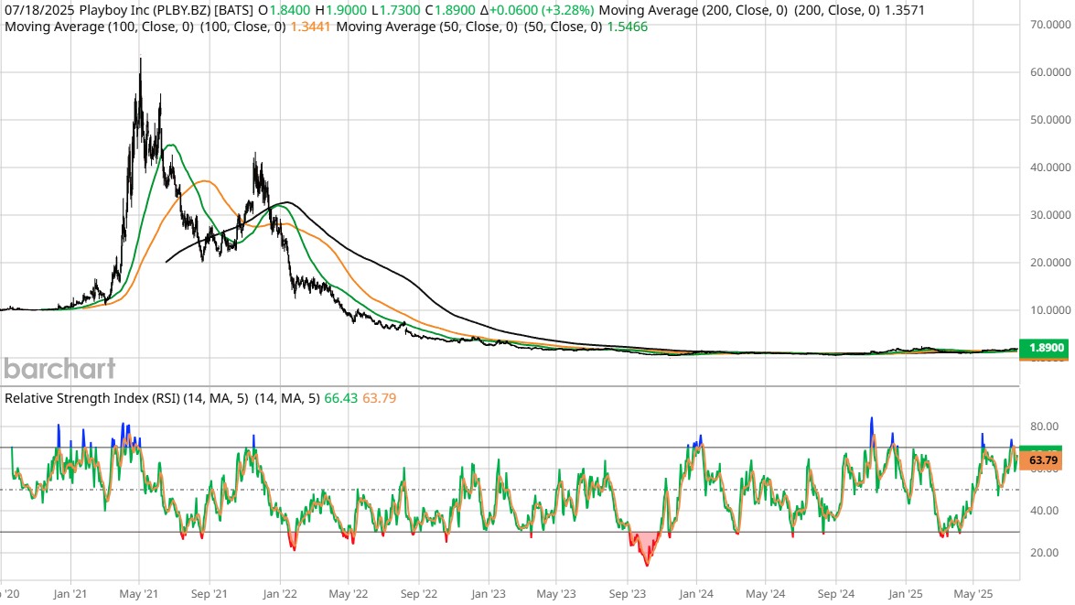This screenshot has height=605, width=1075.
Task: Click the change value +0.0600 (+3.28%)
Action: [x=542, y=10]
